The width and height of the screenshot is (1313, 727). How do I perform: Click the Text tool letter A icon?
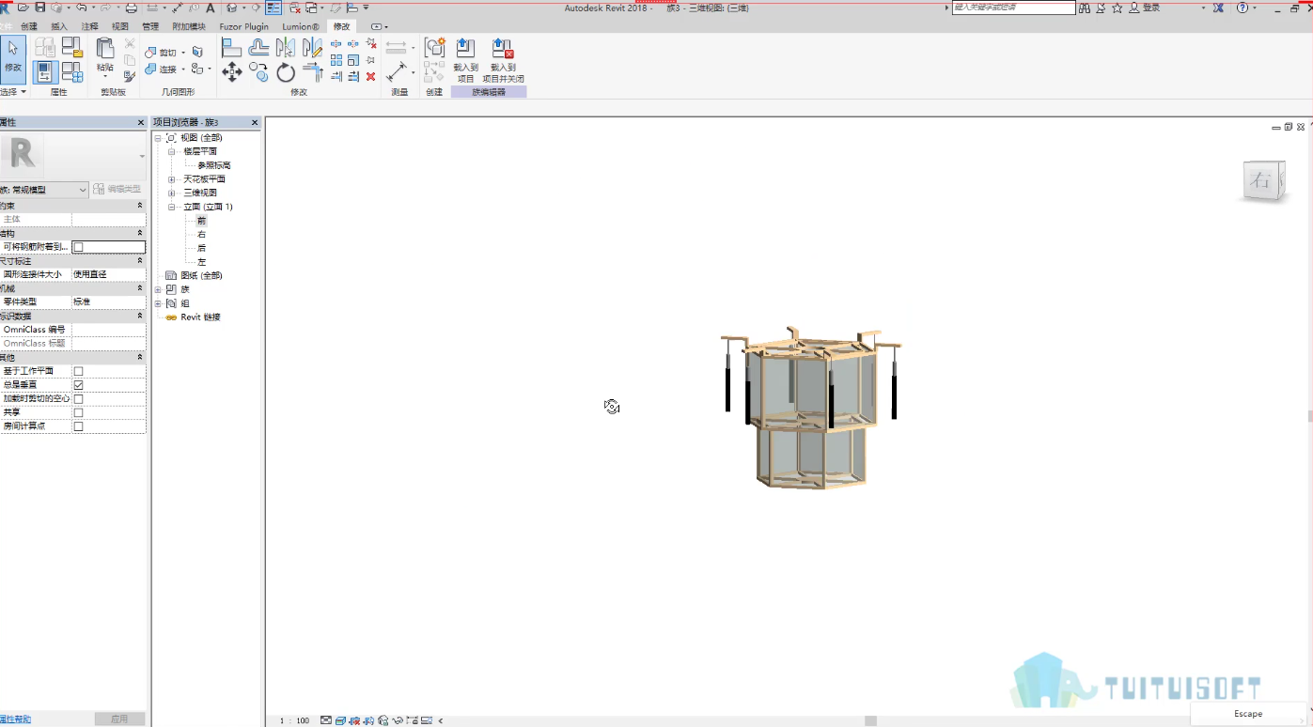(211, 8)
